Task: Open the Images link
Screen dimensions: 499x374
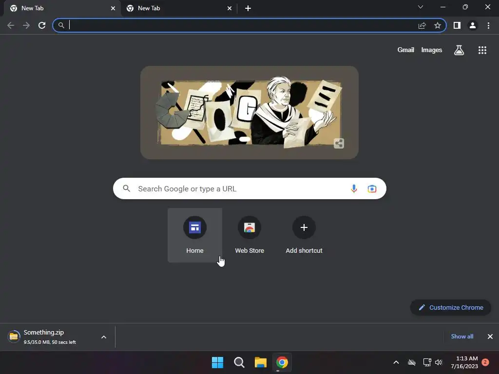Action: pyautogui.click(x=432, y=50)
